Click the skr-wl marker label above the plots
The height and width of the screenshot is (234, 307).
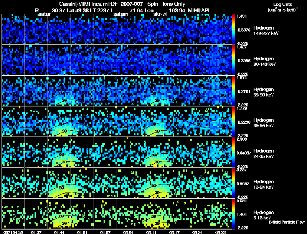coord(160,14)
